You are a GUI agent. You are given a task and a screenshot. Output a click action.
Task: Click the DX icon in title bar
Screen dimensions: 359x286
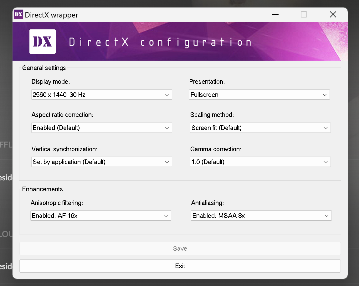[18, 14]
